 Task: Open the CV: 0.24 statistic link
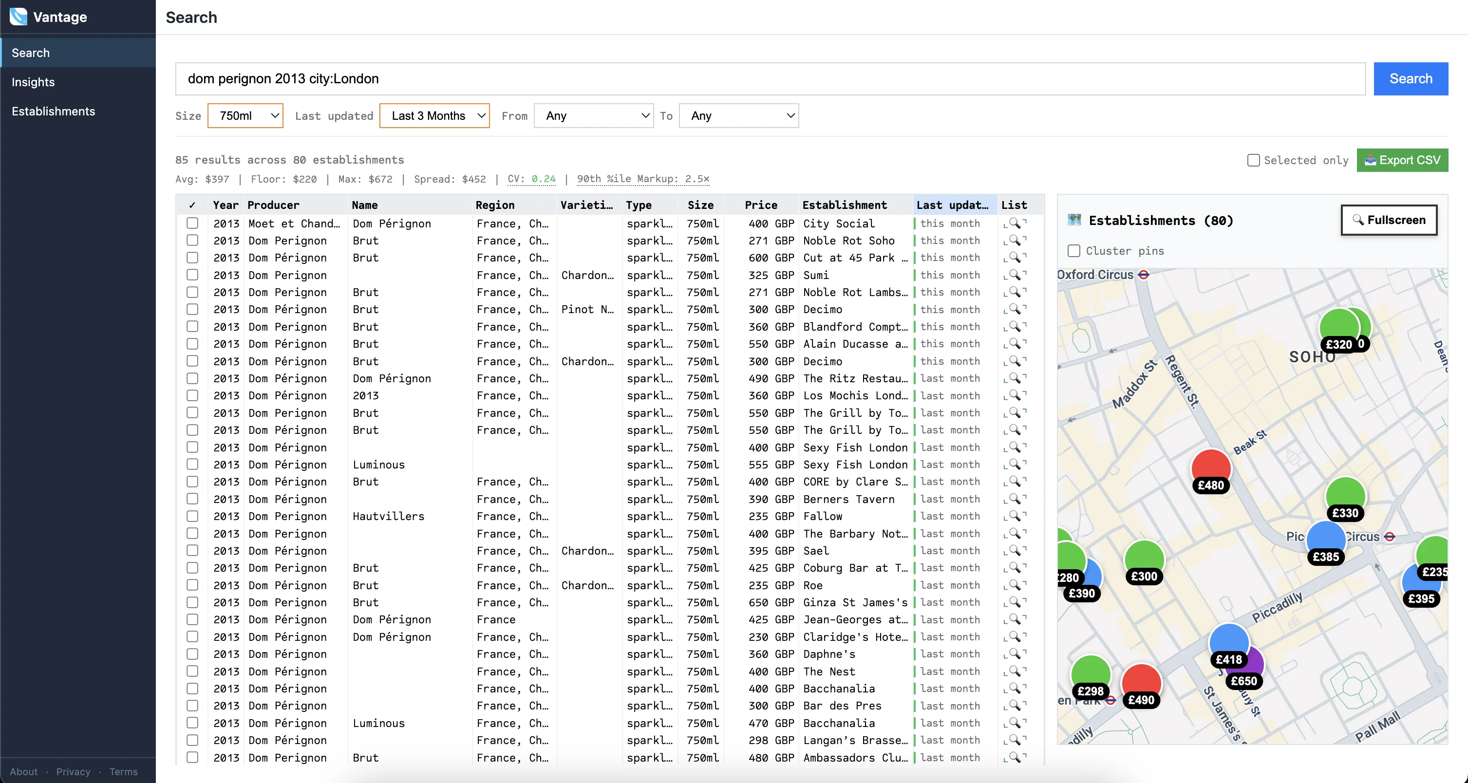coord(531,179)
